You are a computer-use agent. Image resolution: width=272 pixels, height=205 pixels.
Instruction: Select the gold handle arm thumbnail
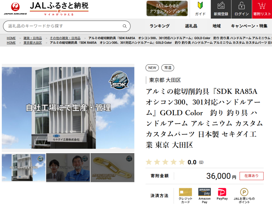pos(112,167)
